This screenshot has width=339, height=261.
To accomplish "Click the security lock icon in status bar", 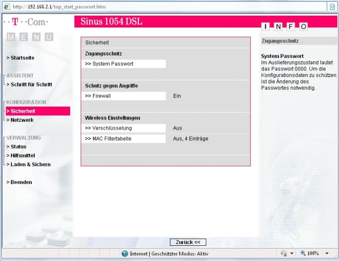I will coord(284,253).
